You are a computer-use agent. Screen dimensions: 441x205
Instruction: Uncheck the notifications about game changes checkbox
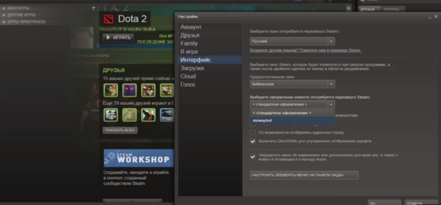[x=253, y=157]
